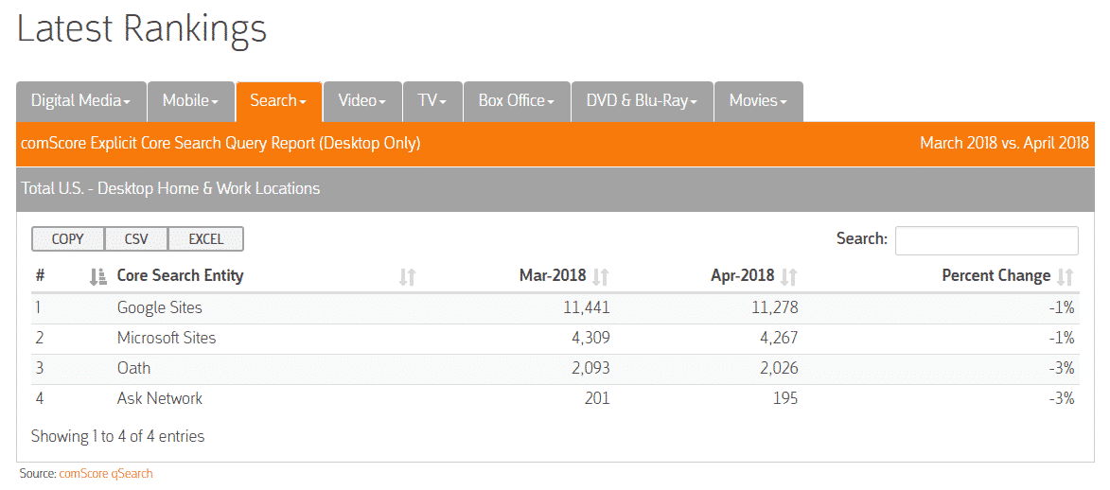Open the TV tab dropdown
The height and width of the screenshot is (490, 1110).
(x=432, y=101)
